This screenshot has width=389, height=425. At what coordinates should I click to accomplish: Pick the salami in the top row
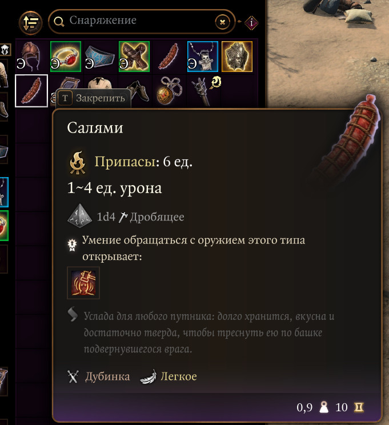pos(169,57)
